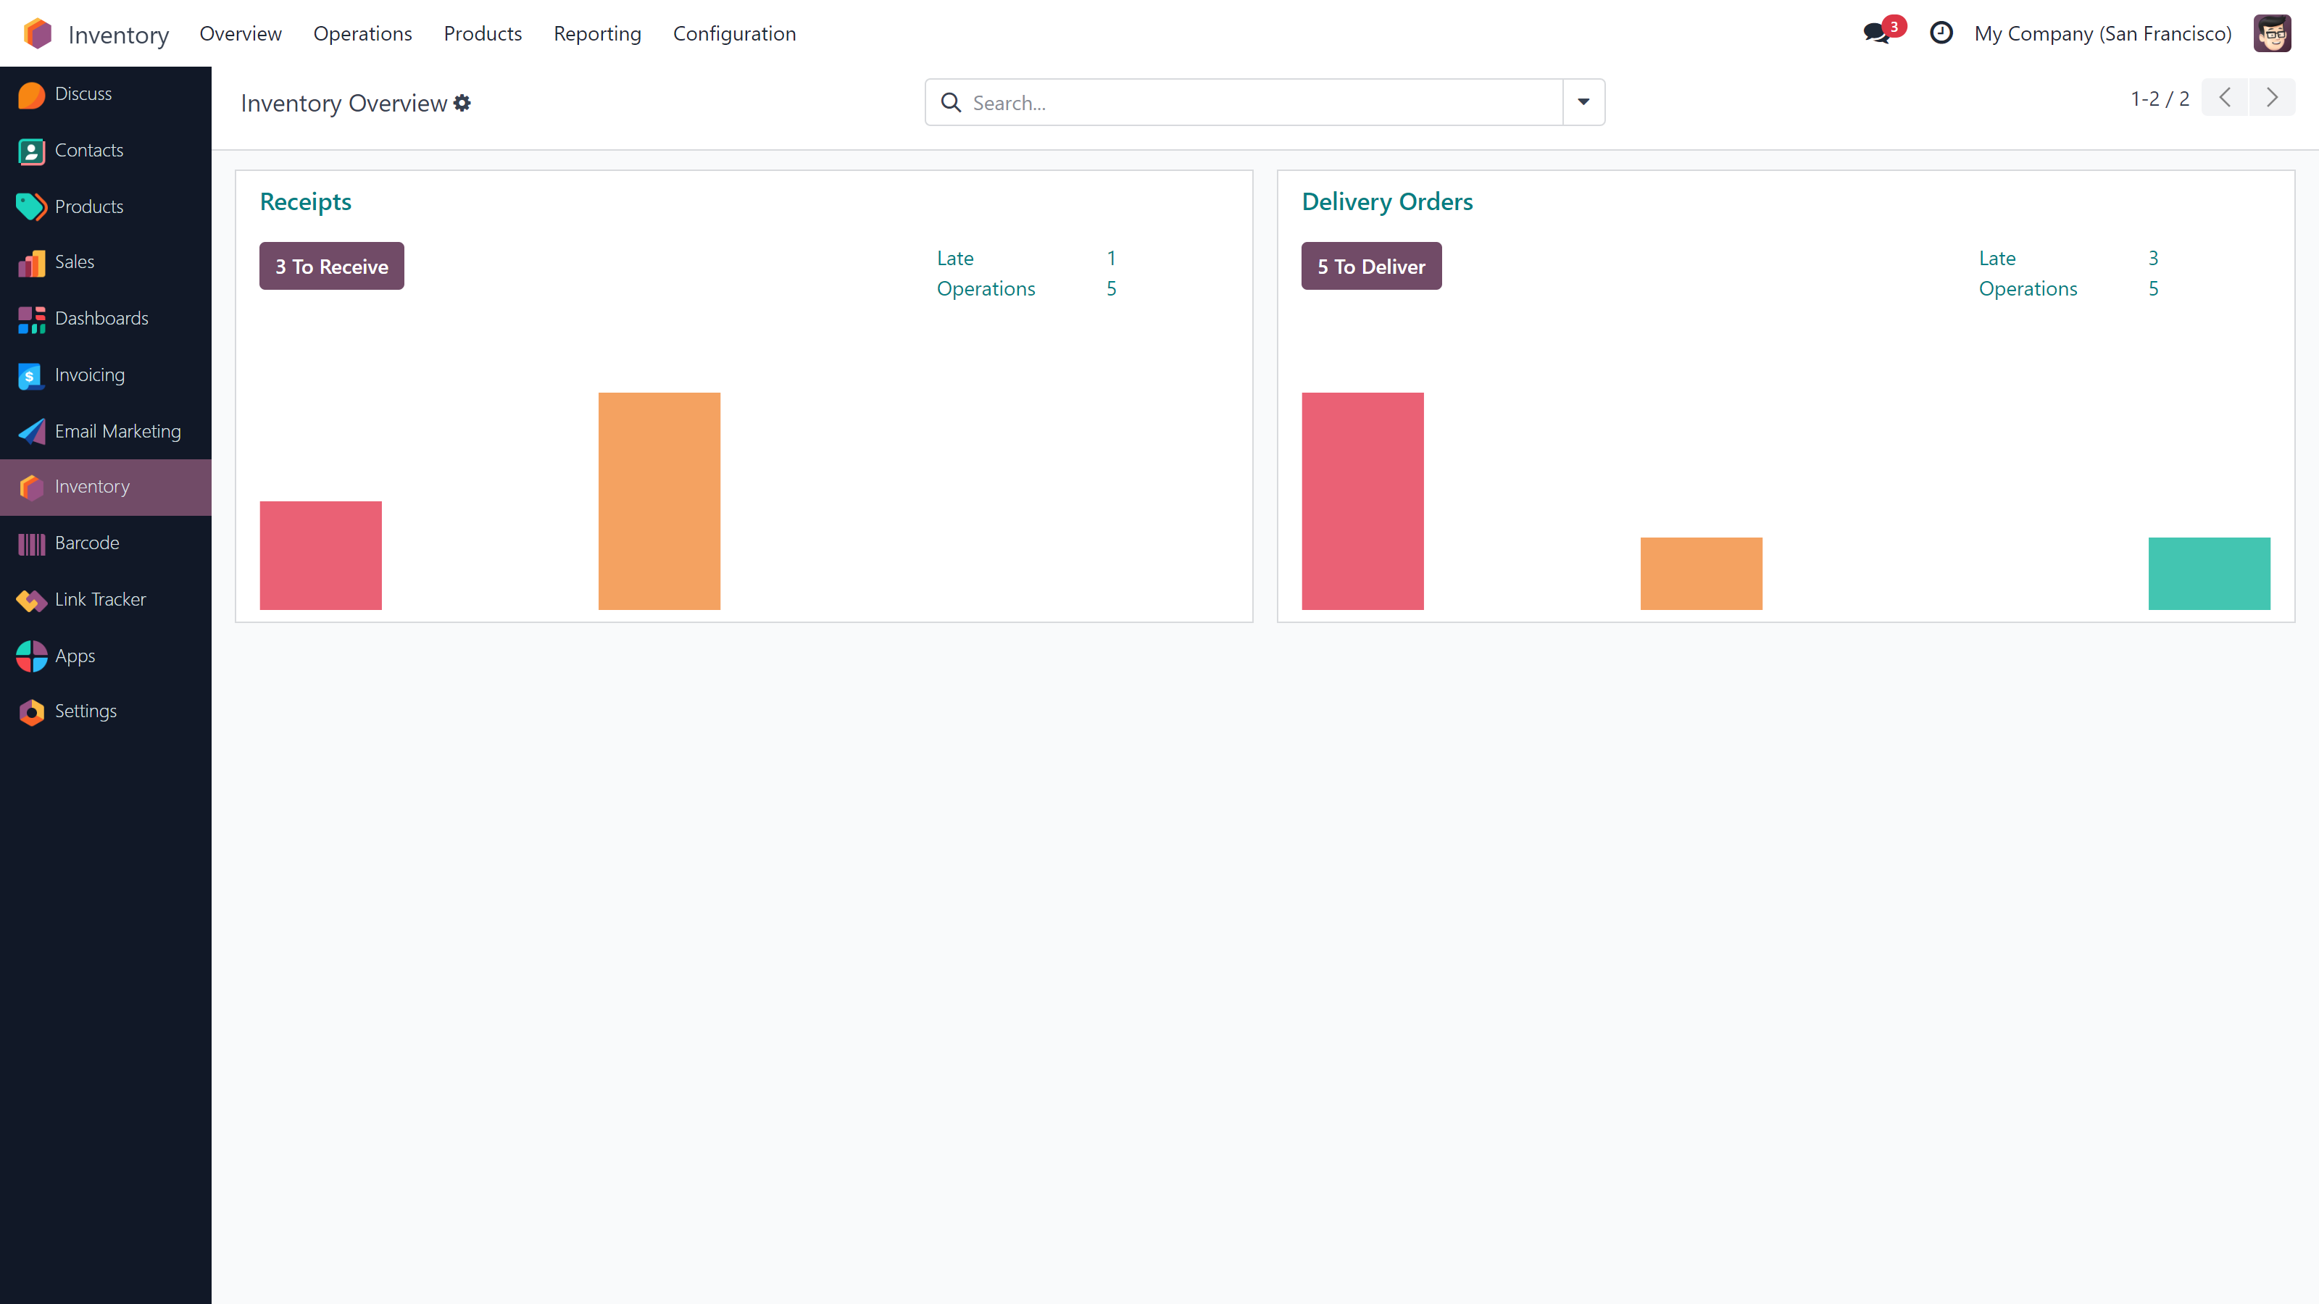Click the teal bar in Delivery Orders chart

(2208, 573)
